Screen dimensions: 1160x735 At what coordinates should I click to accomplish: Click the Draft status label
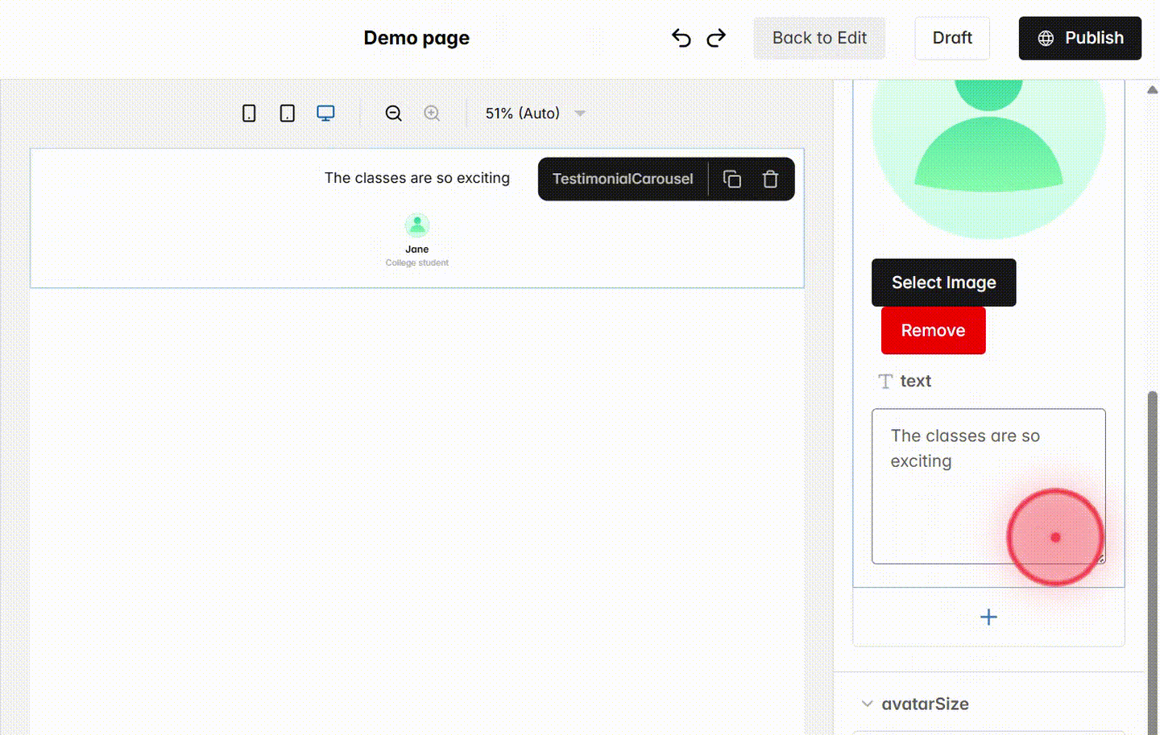click(x=951, y=37)
